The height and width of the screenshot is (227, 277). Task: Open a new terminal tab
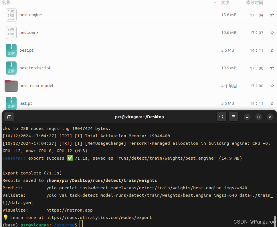click(x=9, y=117)
